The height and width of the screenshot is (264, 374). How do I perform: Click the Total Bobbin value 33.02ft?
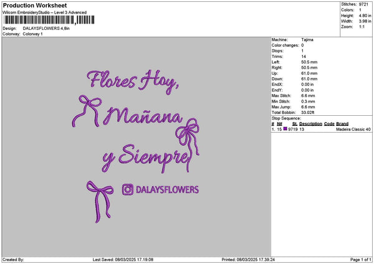307,113
